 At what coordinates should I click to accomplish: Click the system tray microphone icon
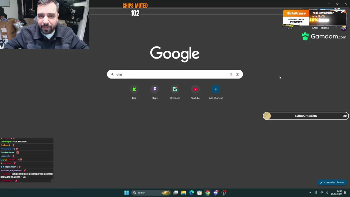pyautogui.click(x=316, y=193)
